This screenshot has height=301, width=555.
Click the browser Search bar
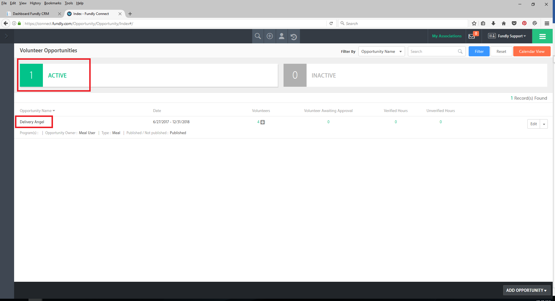[403, 24]
